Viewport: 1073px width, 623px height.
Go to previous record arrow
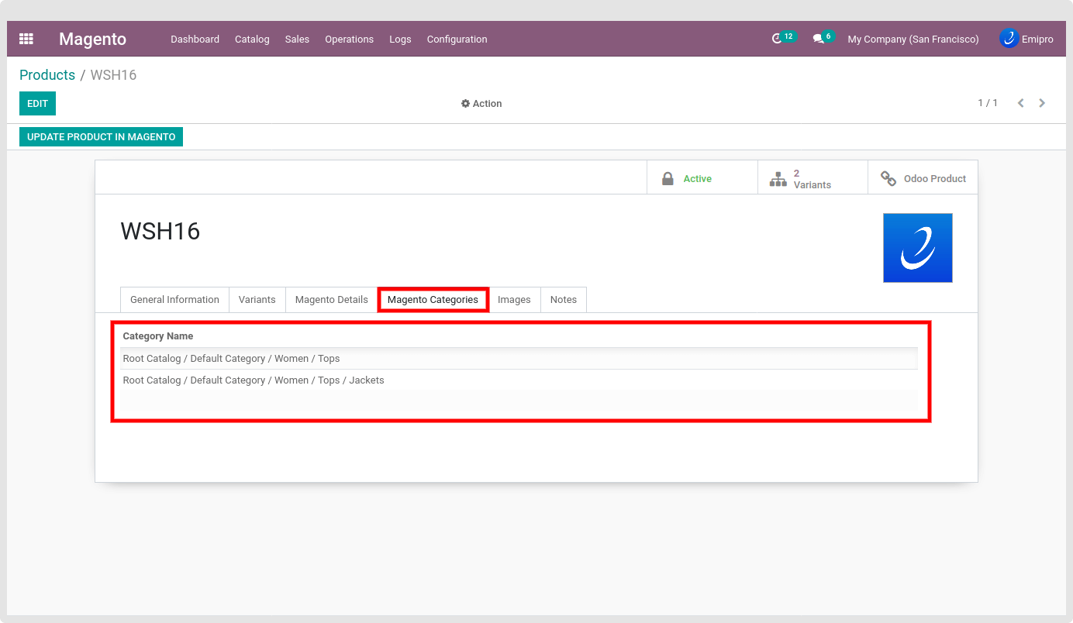pos(1021,103)
